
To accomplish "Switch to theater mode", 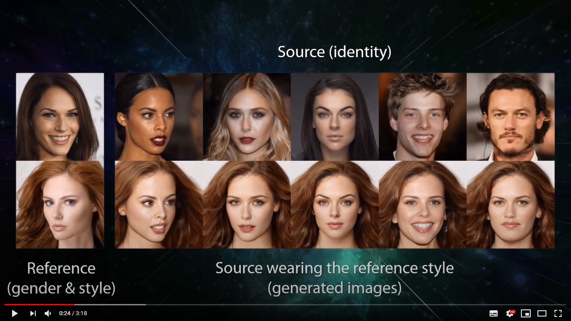I will tap(542, 313).
